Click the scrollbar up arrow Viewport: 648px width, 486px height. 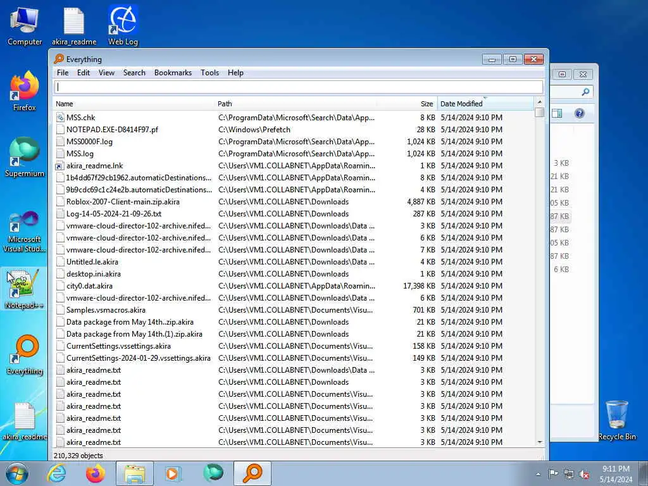pyautogui.click(x=539, y=102)
